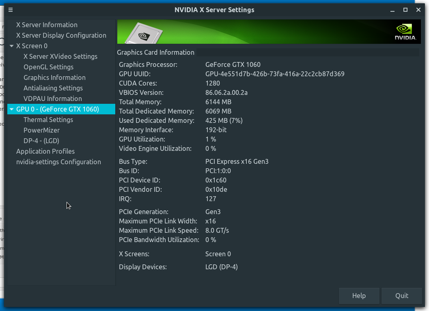
Task: Show VDPAU Information page
Action: (52, 99)
